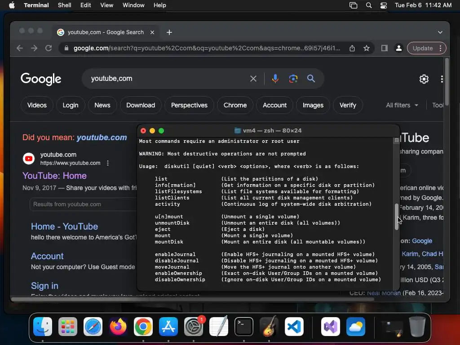Follow the 'youtube.com' Did you mean link

pyautogui.click(x=102, y=137)
